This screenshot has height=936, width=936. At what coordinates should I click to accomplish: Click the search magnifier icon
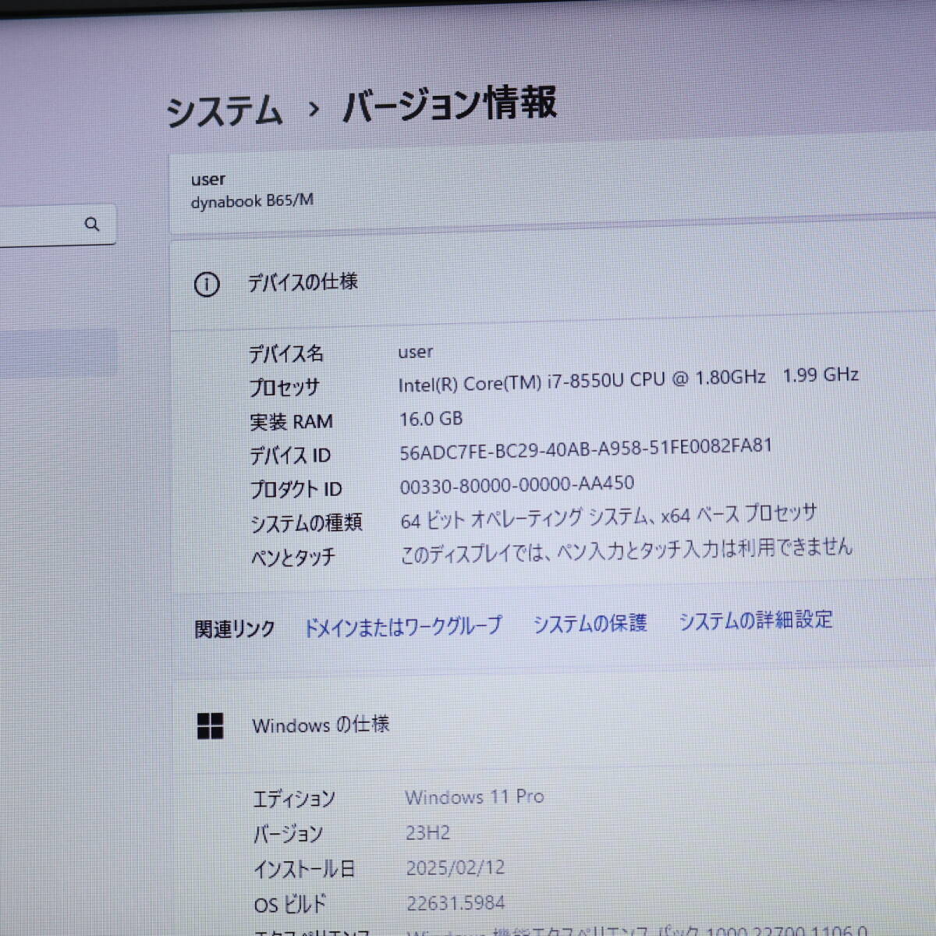point(94,224)
